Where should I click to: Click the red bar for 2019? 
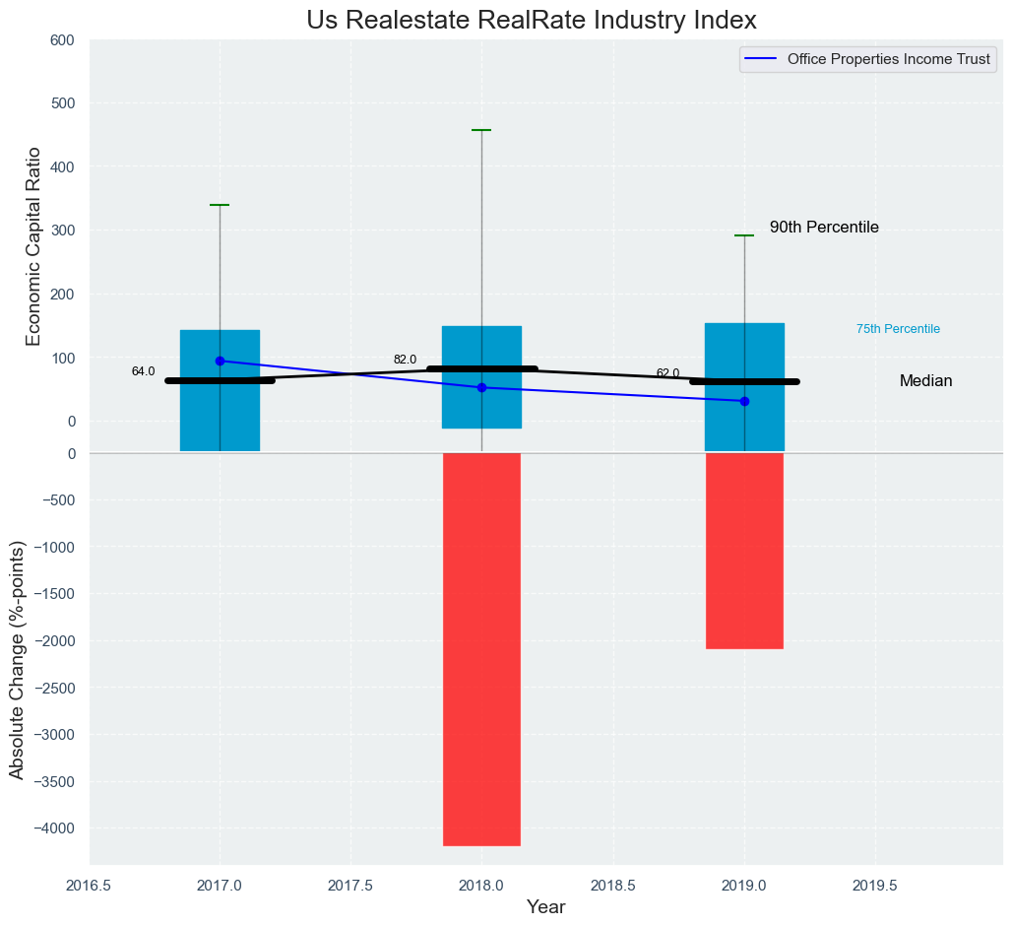[744, 550]
